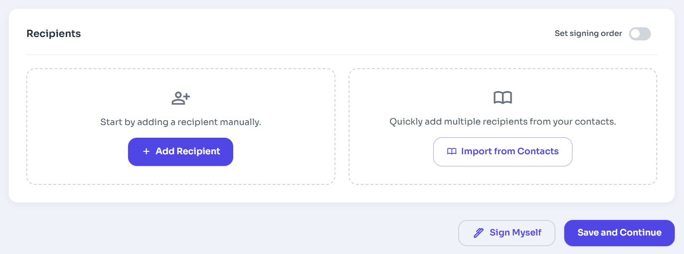The height and width of the screenshot is (254, 684).
Task: Click the pen icon on Sign Myself
Action: [479, 233]
